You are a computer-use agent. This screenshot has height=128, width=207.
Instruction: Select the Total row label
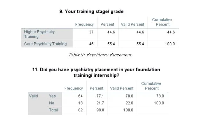point(53,110)
